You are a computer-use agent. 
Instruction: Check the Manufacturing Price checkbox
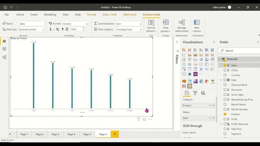pos(225,99)
